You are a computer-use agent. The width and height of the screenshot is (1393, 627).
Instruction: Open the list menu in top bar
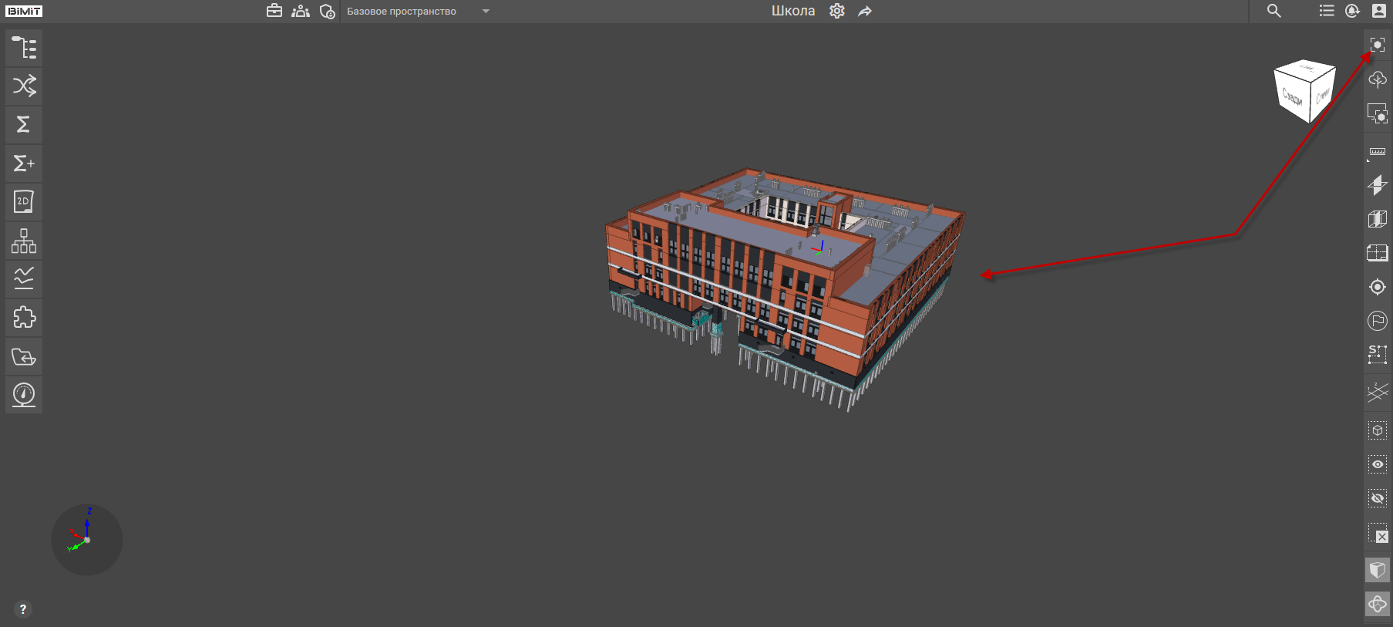point(1326,11)
